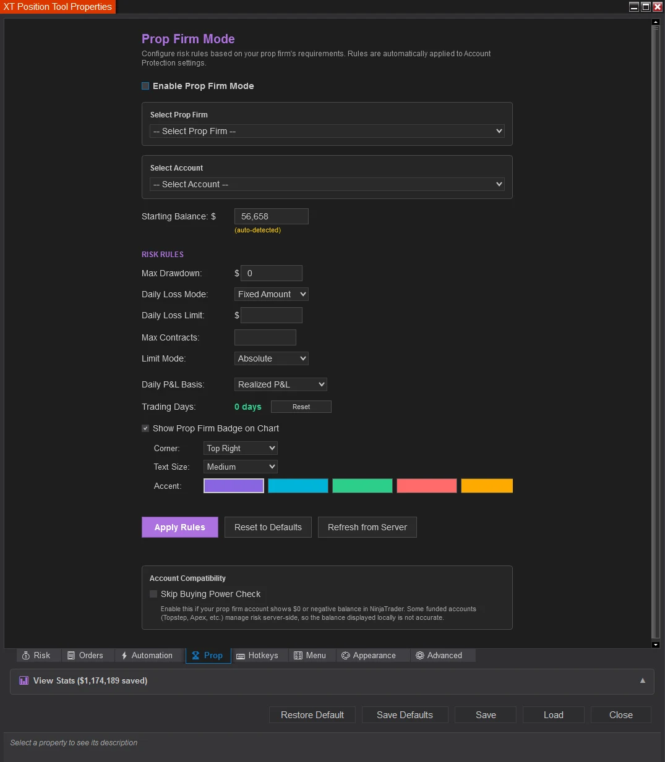The image size is (665, 762).
Task: Click the list icon on the Orders tab
Action: [70, 655]
